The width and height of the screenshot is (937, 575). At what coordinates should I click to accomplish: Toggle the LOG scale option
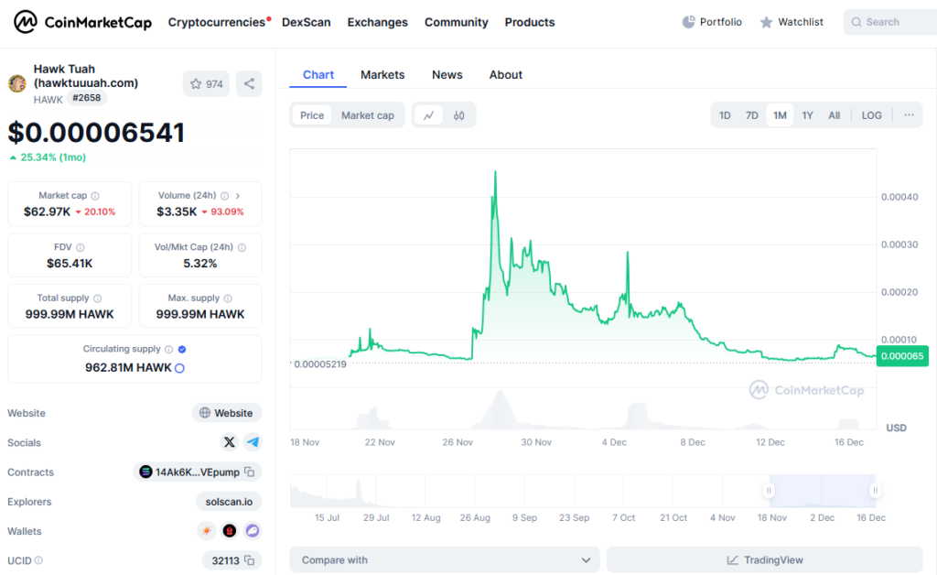(x=871, y=115)
